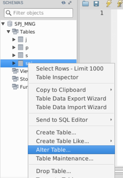Click the refresh schemas icon
Image resolution: width=123 pixels, height=178 pixels.
click(x=63, y=3)
